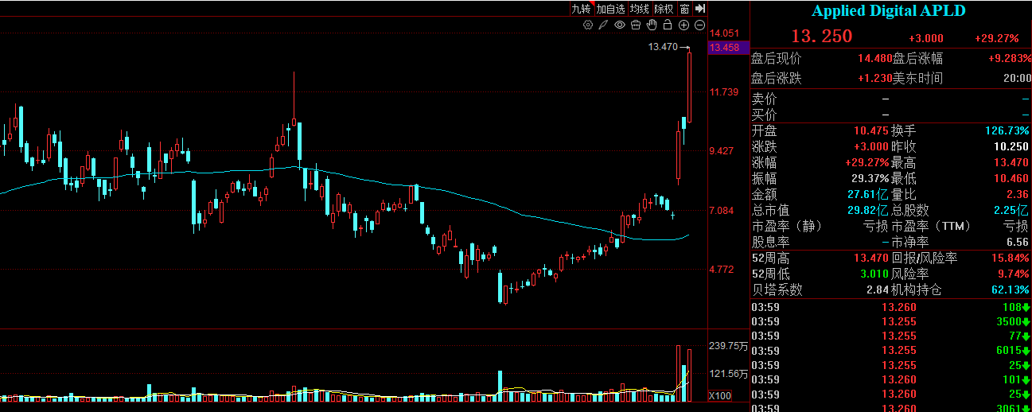Click the 换手 value 126.73%

pos(1007,130)
